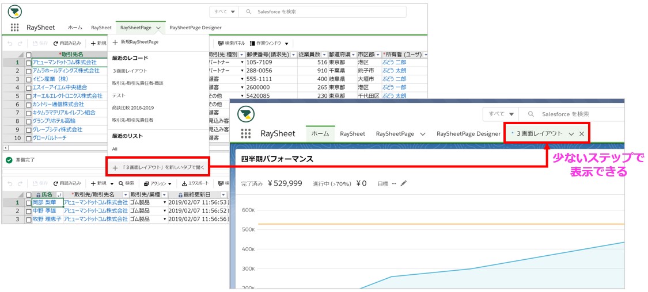
Task: Open 新規 dropdown arrow in lower toolbar
Action: [x=112, y=183]
